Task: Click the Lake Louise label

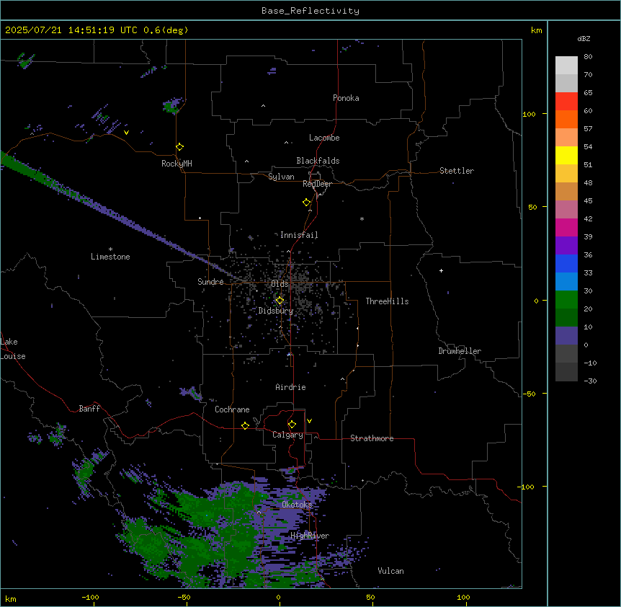Action: coord(12,349)
